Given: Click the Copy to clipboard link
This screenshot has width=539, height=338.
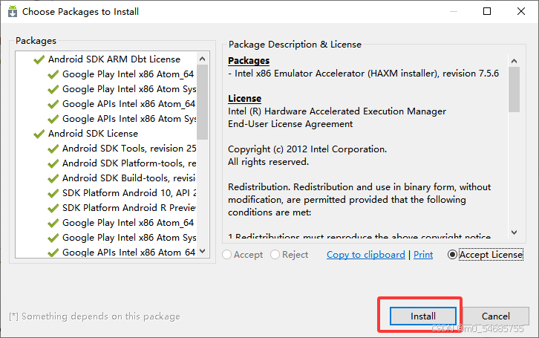Looking at the screenshot, I should [x=366, y=255].
